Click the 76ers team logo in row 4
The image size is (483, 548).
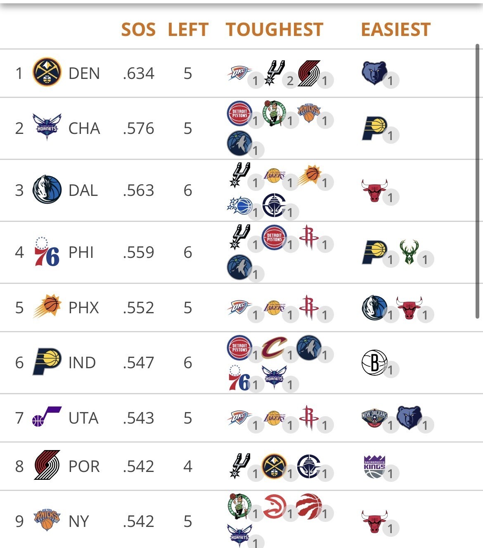[47, 252]
